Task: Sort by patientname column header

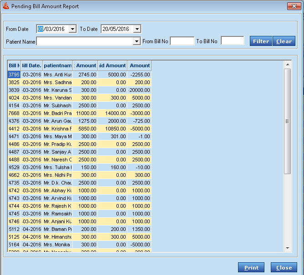Action: [57, 65]
